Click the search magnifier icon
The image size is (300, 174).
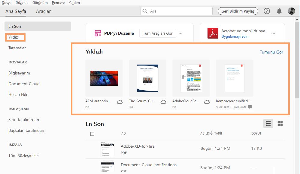[145, 11]
